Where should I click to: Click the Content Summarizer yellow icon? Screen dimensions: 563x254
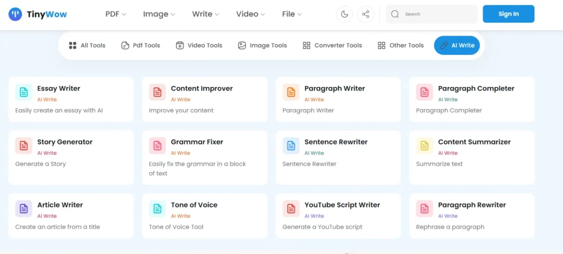pos(424,146)
